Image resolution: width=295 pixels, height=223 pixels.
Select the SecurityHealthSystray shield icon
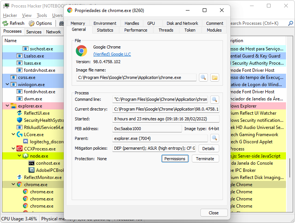[20, 120]
